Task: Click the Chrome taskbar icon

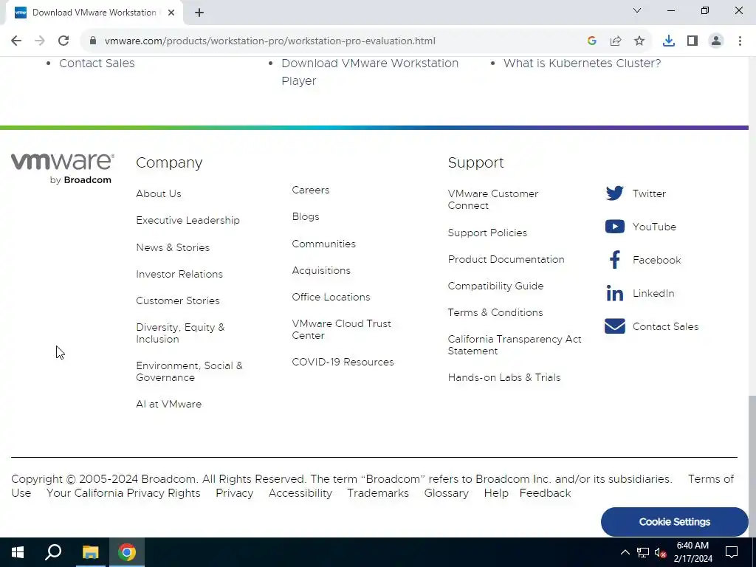Action: [x=127, y=552]
